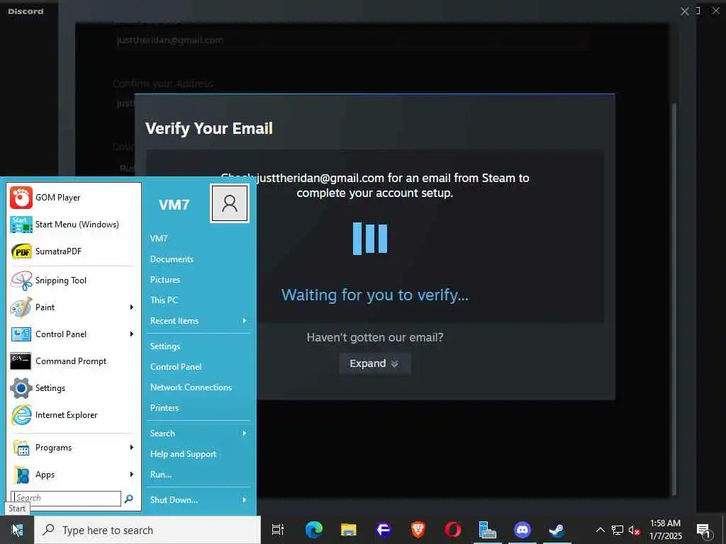Open SumatraPDF from the start menu
This screenshot has width=726, height=544.
pyautogui.click(x=73, y=251)
